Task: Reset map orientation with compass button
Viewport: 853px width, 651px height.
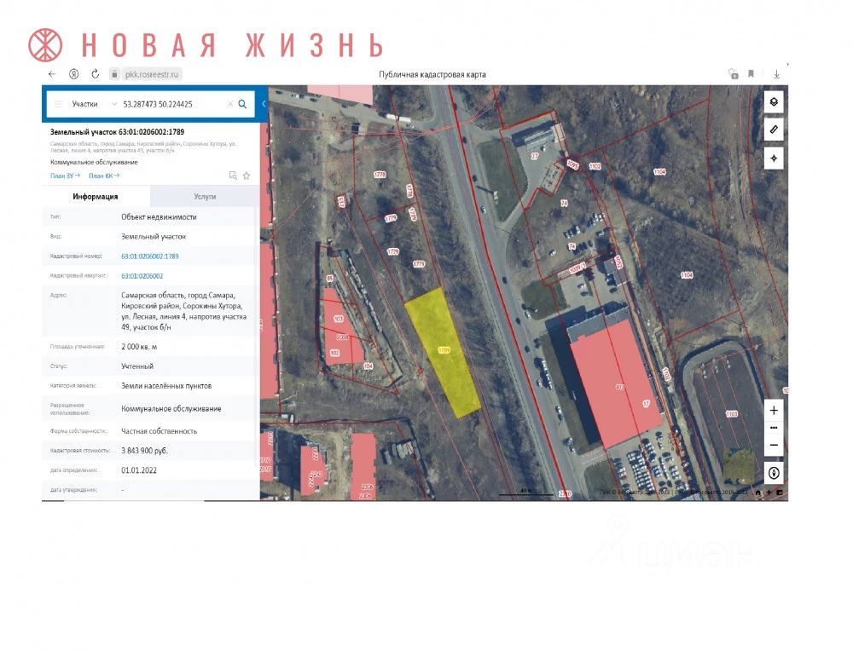Action: click(x=774, y=473)
